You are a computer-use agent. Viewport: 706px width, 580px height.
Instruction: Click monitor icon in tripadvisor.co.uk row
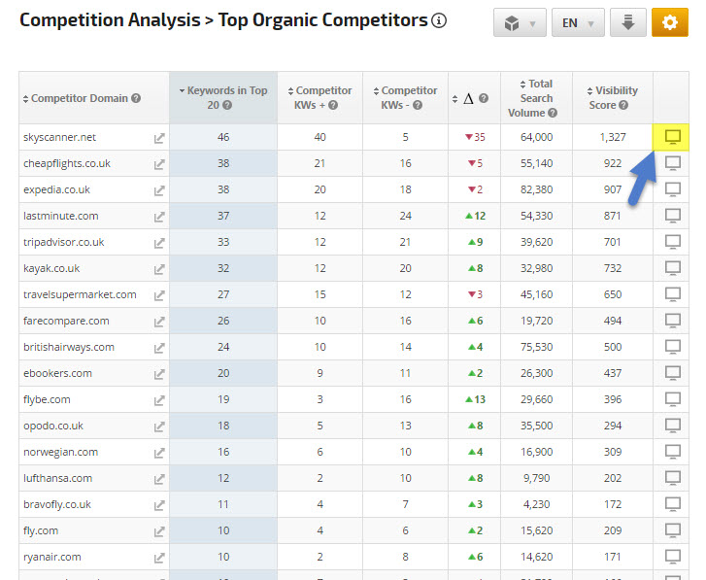(x=673, y=242)
